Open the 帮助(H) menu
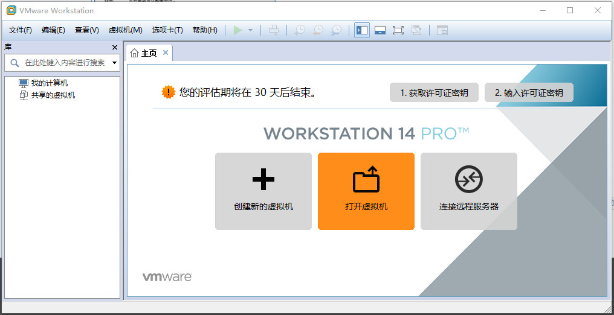This screenshot has height=315, width=614. [x=205, y=30]
